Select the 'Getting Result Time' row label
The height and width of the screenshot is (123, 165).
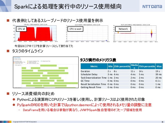click(x=91, y=87)
